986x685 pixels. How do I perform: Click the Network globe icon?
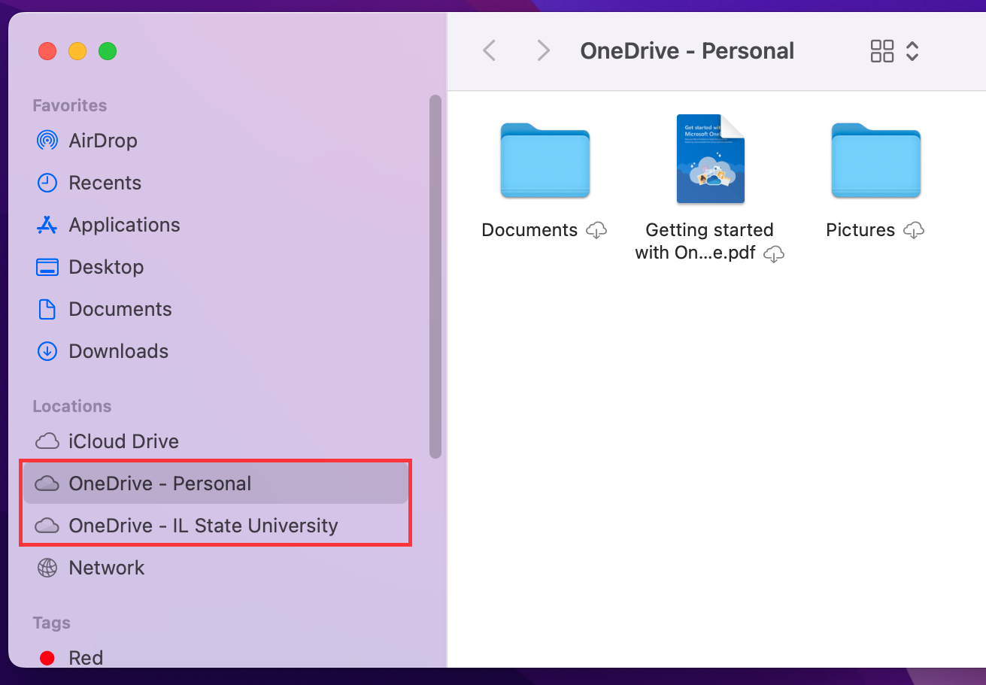[47, 568]
